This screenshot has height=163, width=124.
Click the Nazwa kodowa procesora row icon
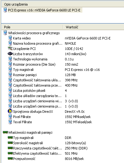[x=10, y=43]
